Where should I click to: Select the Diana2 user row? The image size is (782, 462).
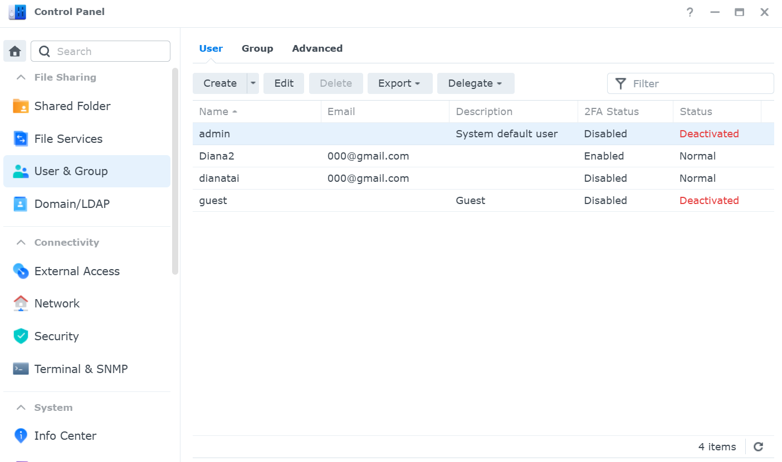tap(483, 156)
